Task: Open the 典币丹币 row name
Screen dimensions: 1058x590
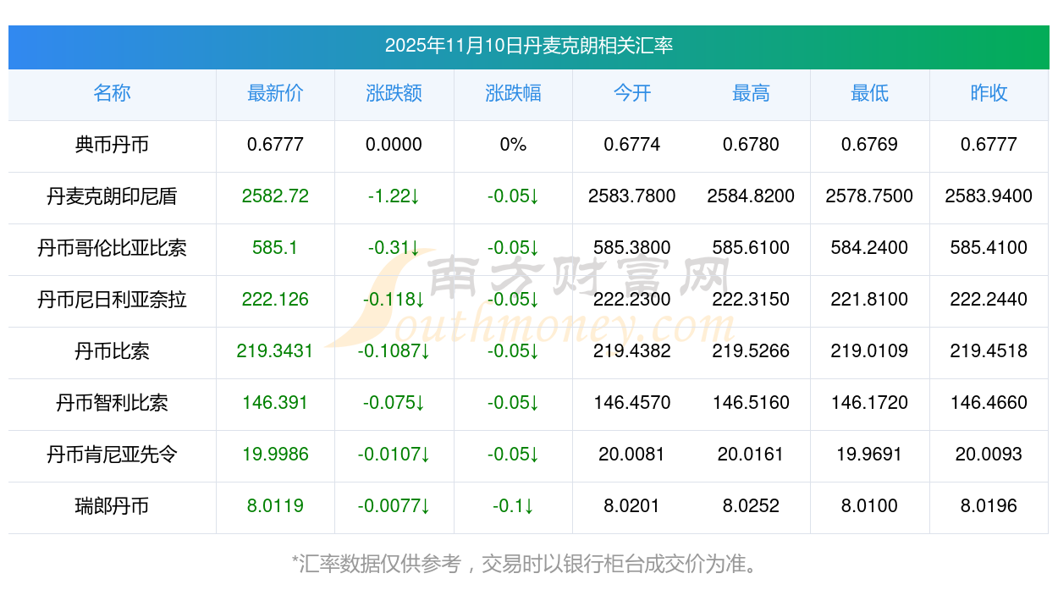Action: pos(112,145)
